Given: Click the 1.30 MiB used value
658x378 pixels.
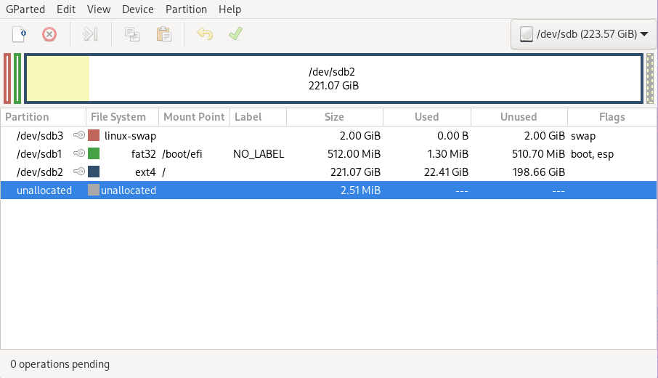Looking at the screenshot, I should point(448,154).
